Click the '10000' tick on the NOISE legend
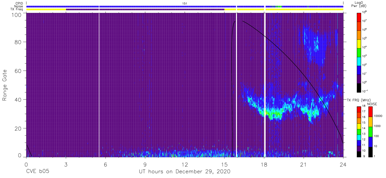 (378, 116)
